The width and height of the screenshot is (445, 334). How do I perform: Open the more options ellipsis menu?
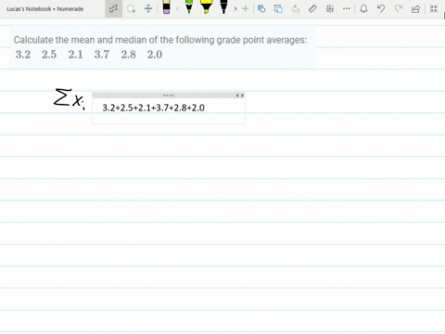tap(347, 8)
